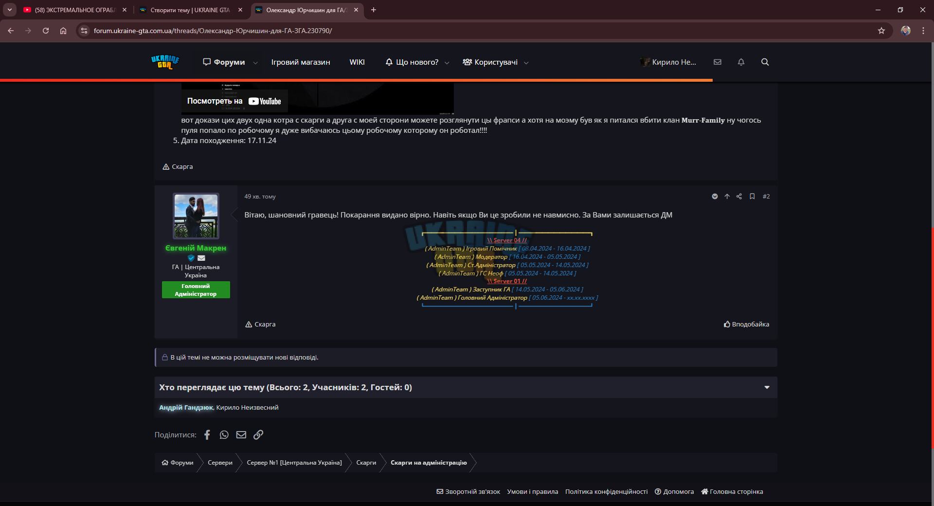Collapse the thread viewers panel
Screen dimensions: 934x506
pos(767,388)
